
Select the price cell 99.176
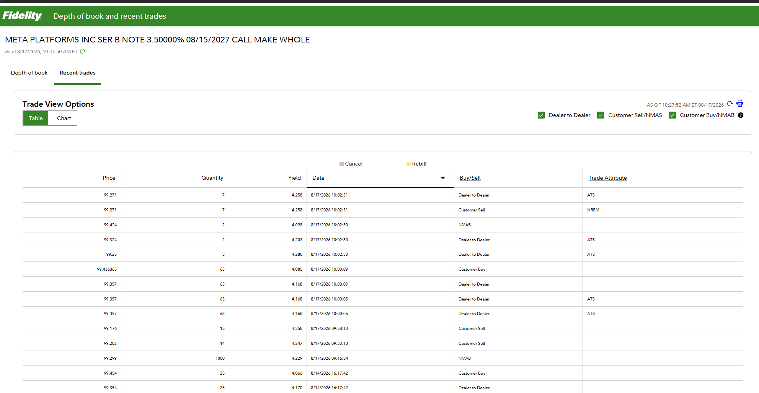point(110,328)
